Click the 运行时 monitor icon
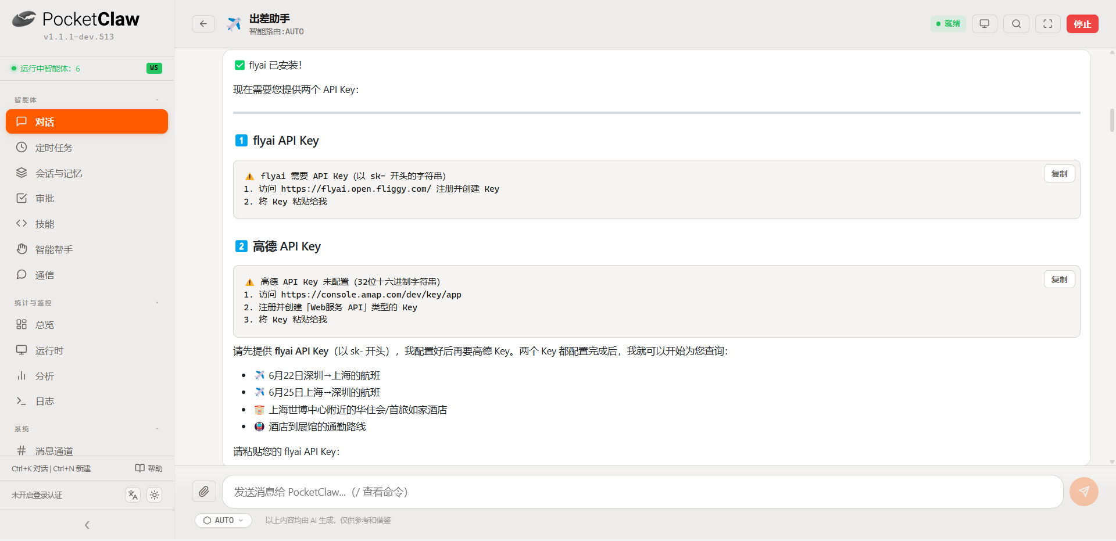The width and height of the screenshot is (1116, 541). point(22,350)
